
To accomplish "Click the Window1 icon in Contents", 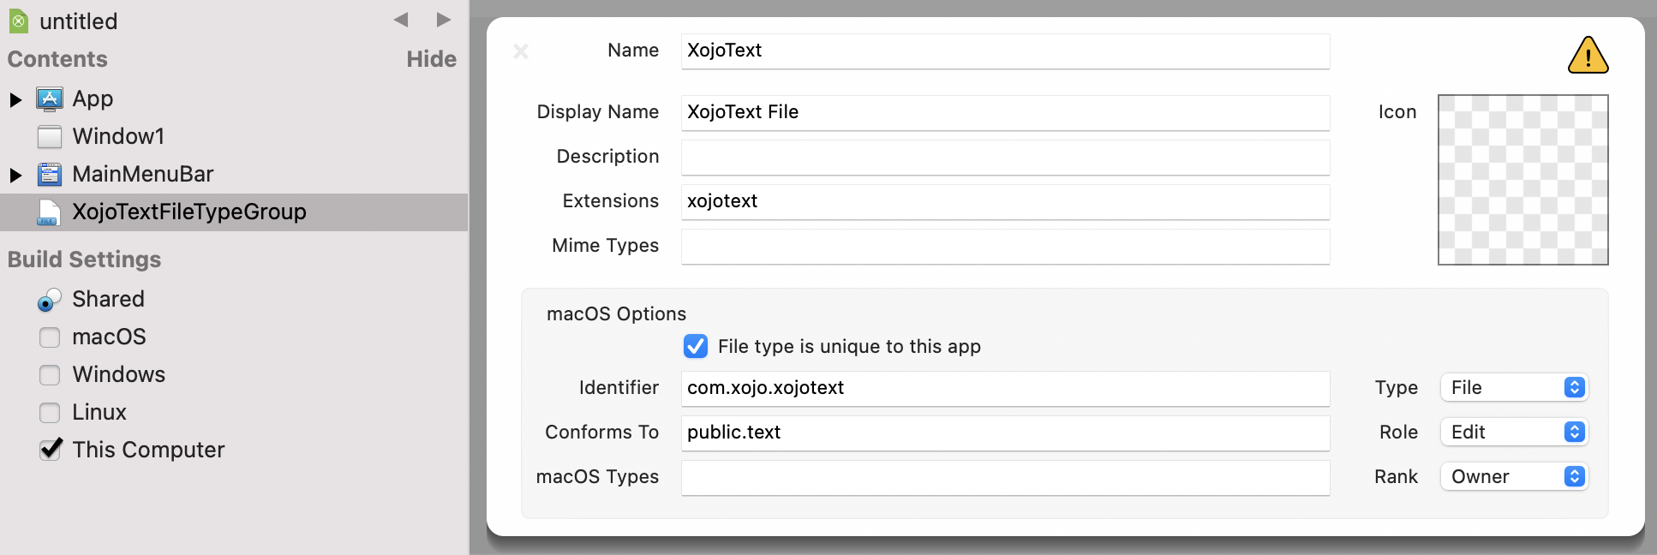I will [x=50, y=136].
